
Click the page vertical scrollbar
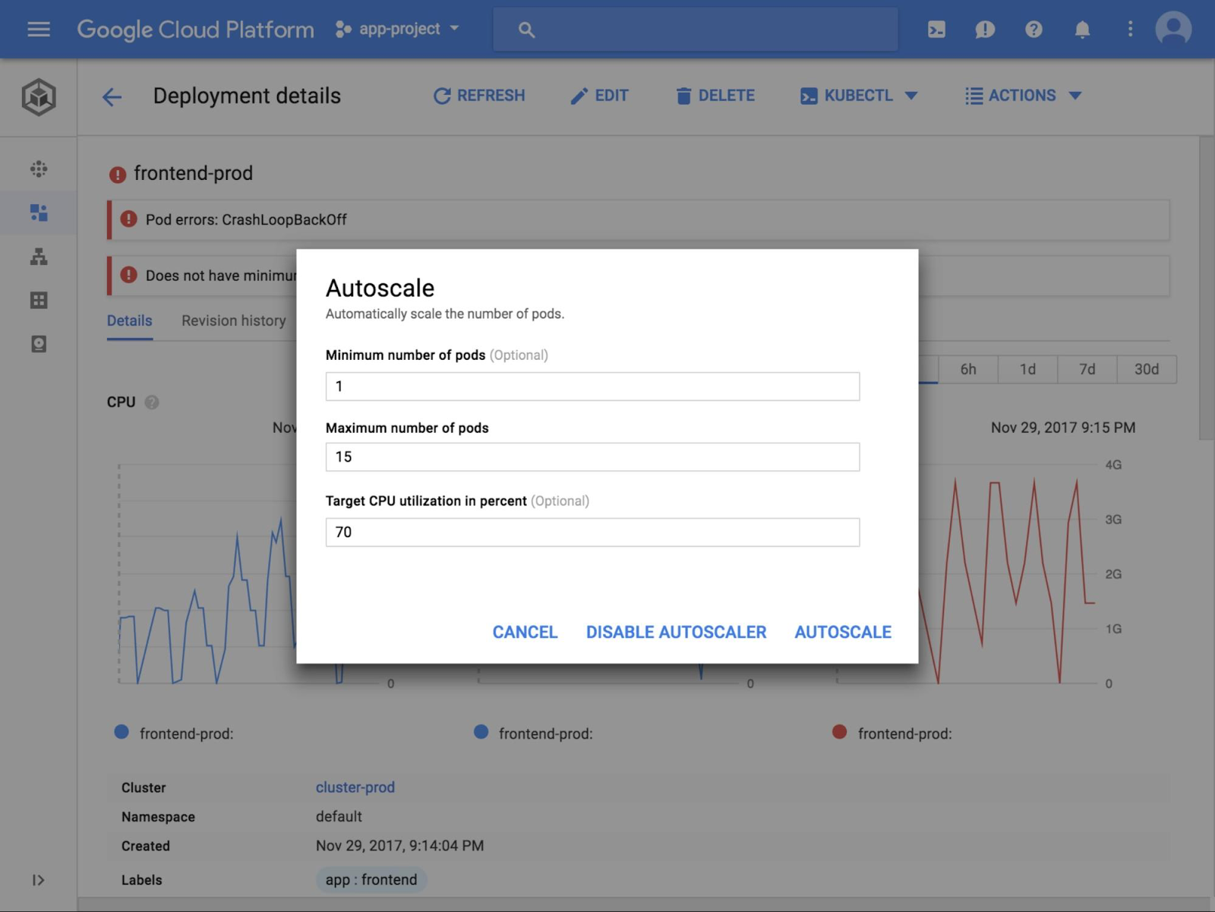coord(1206,289)
